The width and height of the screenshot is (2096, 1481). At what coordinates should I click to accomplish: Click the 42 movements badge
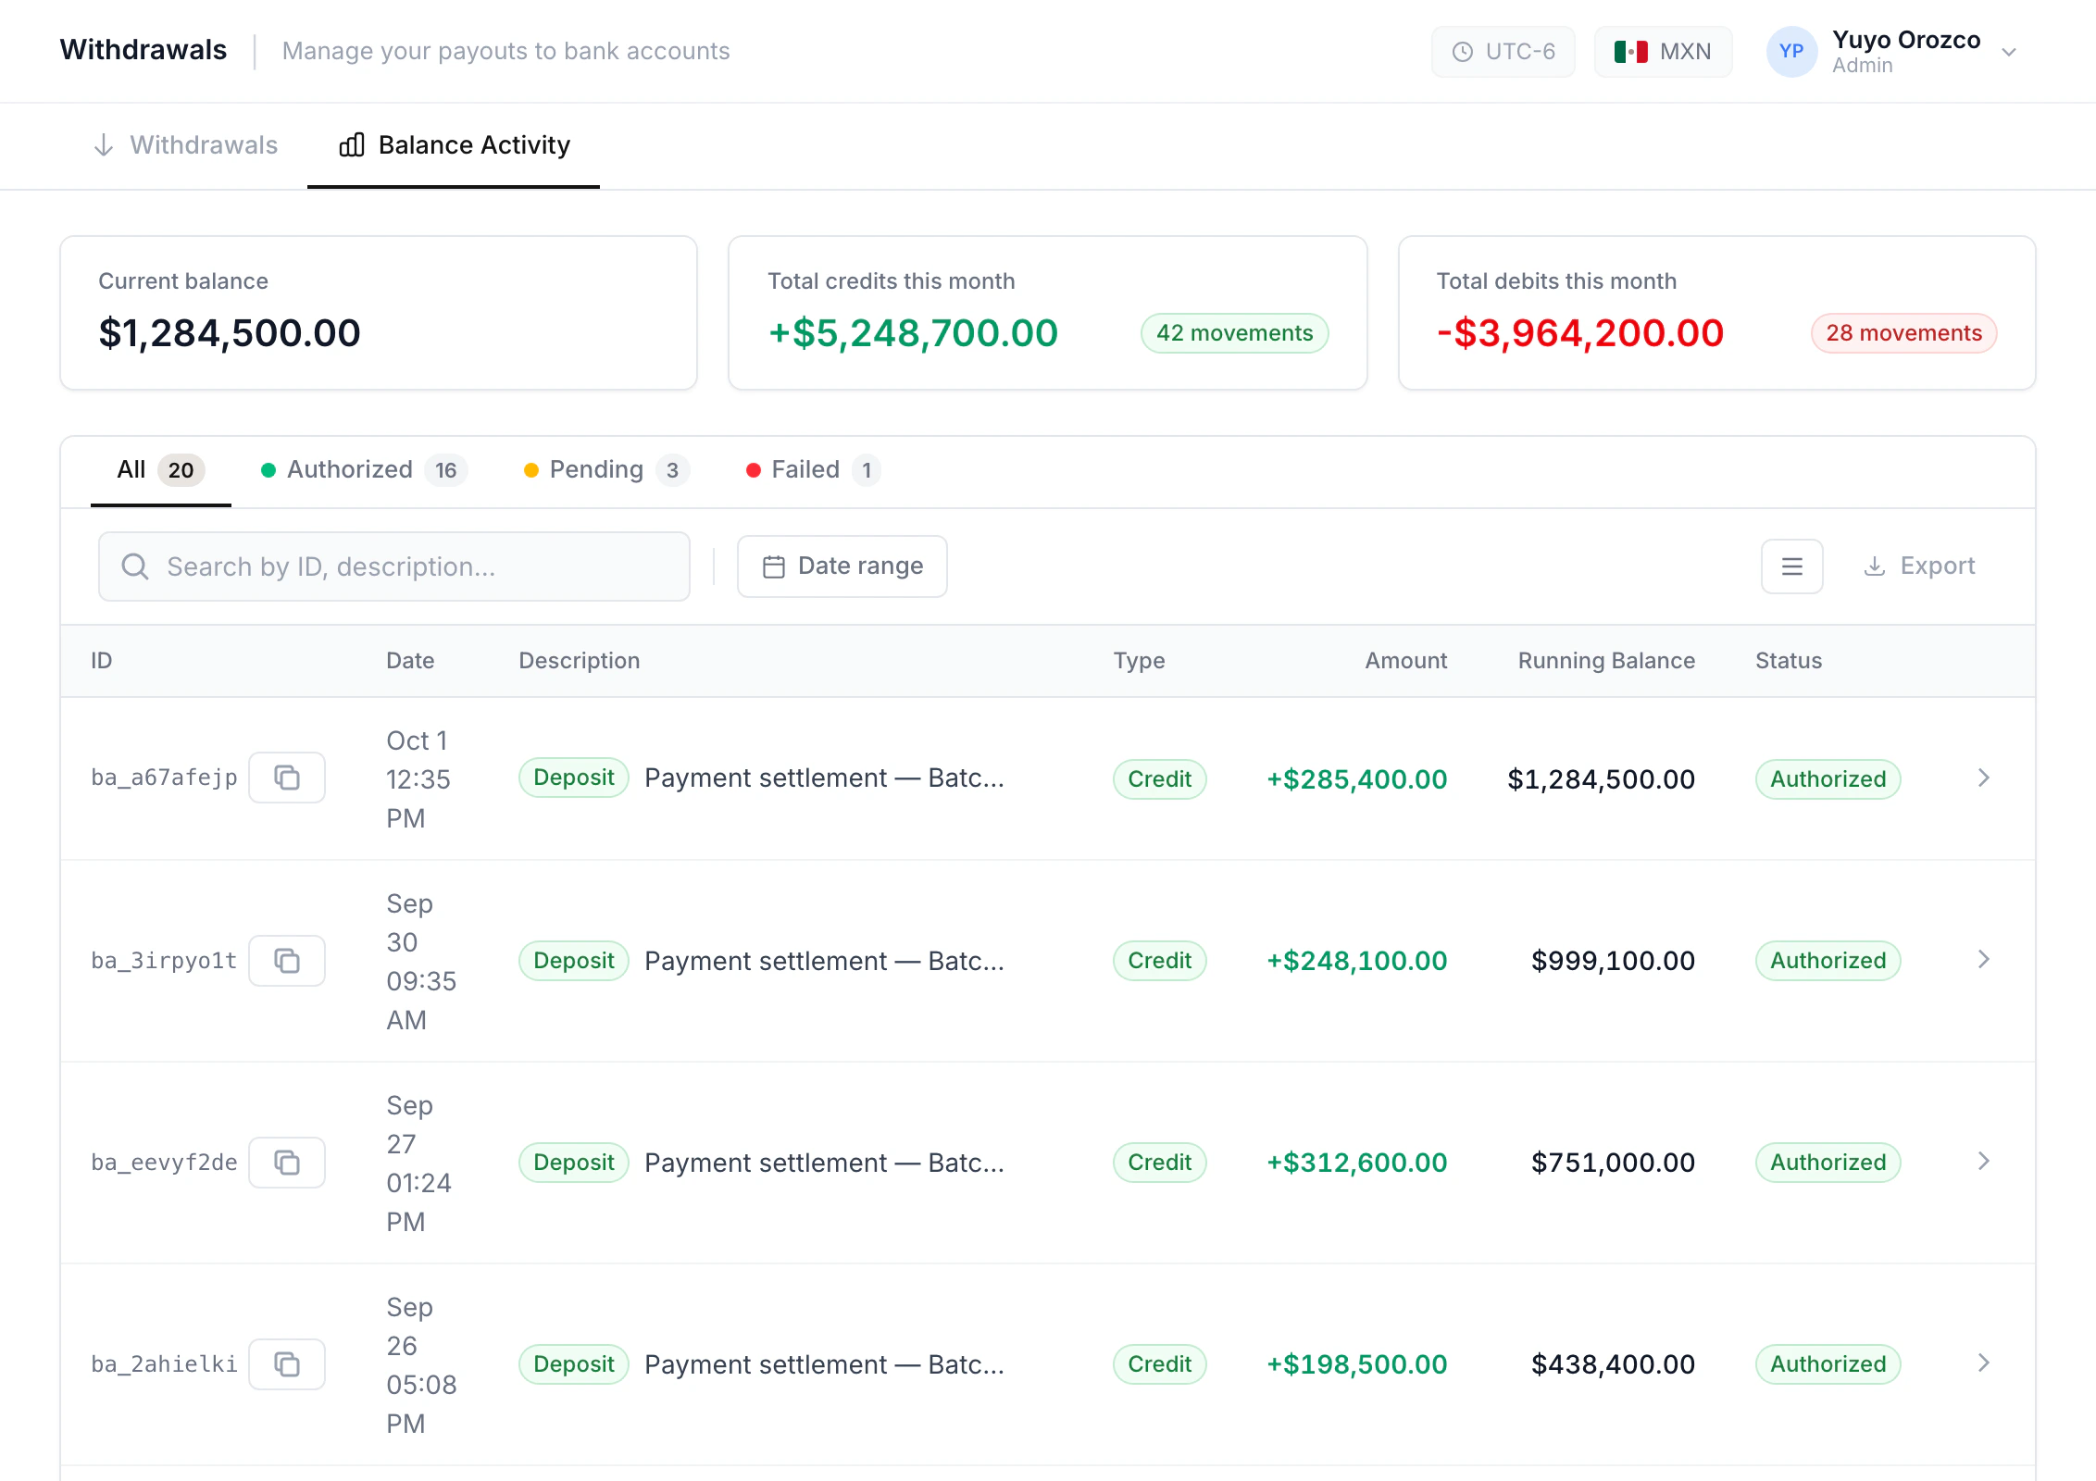(x=1235, y=333)
